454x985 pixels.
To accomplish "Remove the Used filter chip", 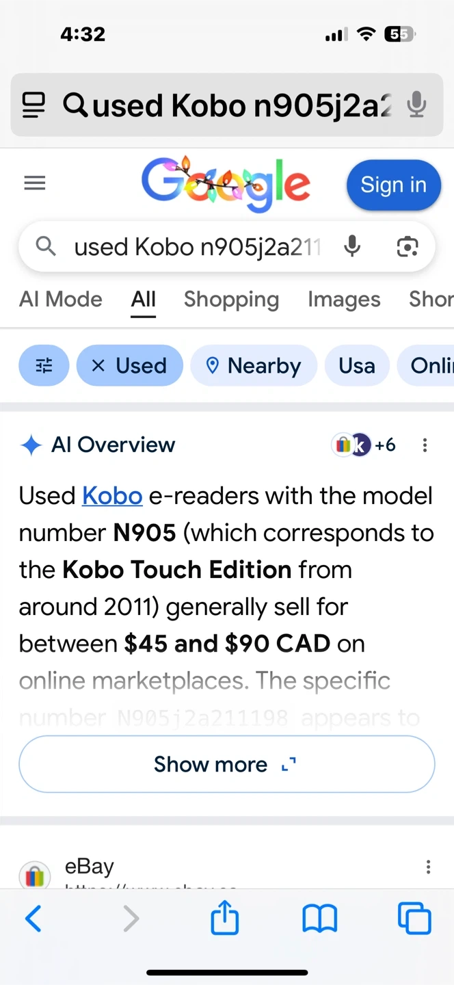I will 98,366.
